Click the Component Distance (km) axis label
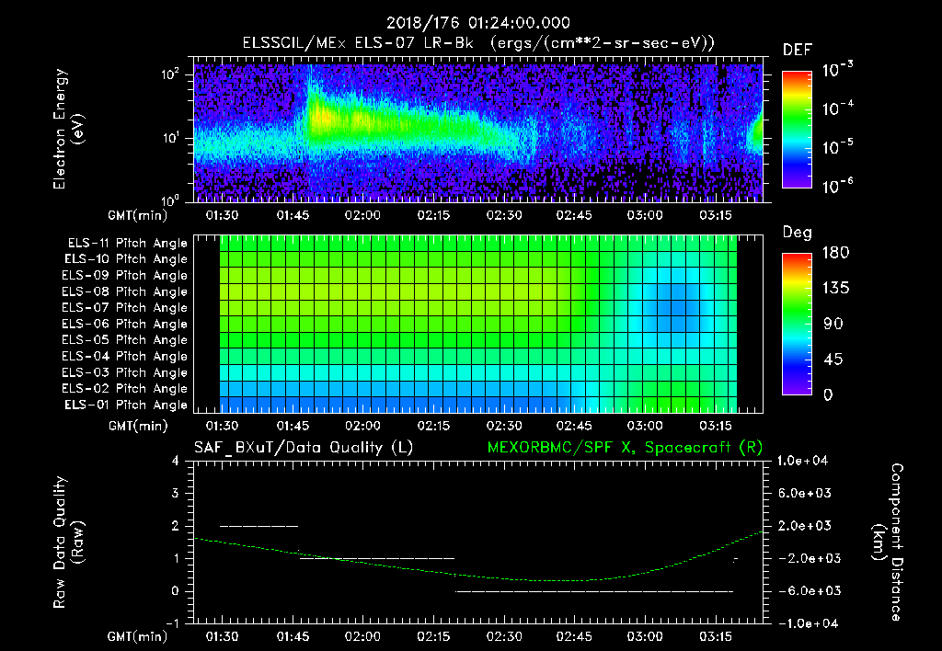 click(x=888, y=542)
